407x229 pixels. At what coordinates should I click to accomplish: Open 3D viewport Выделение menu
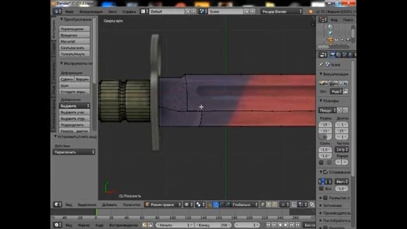(x=87, y=205)
